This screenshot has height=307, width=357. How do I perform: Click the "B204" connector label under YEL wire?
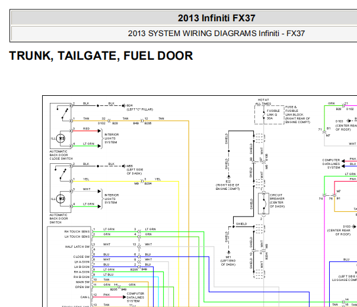(x=148, y=183)
